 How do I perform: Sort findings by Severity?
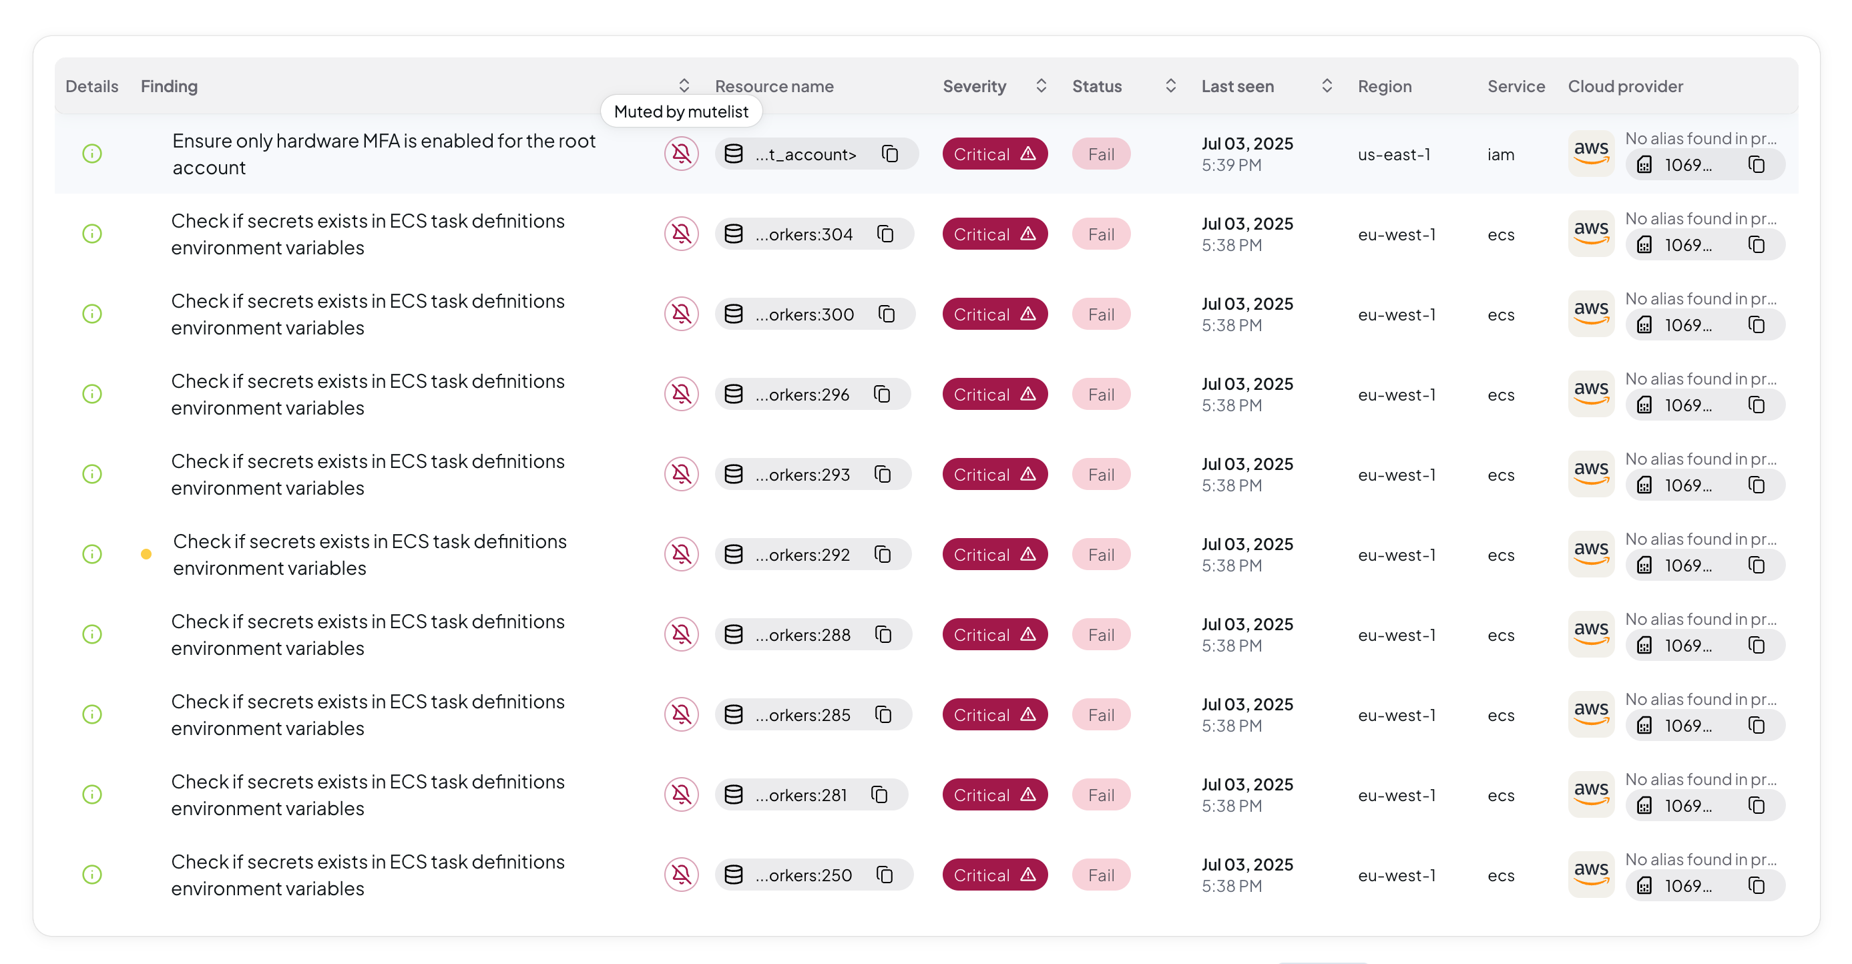click(1040, 86)
